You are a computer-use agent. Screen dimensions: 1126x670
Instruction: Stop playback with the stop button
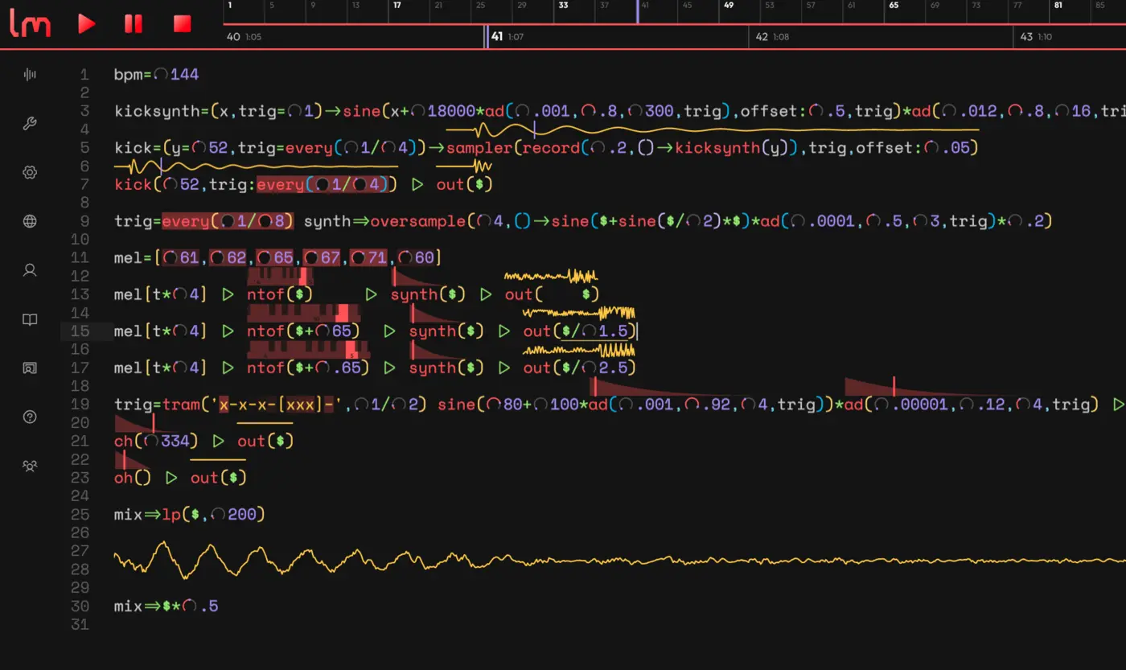(182, 24)
